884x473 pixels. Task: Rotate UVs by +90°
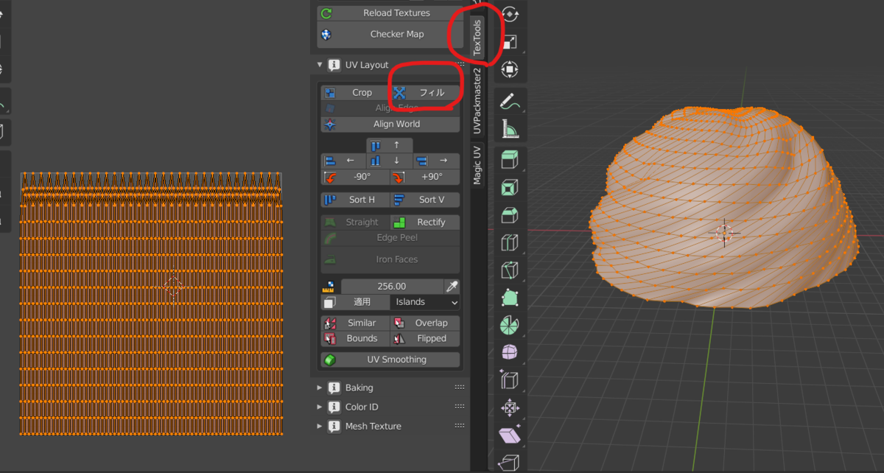coord(425,177)
